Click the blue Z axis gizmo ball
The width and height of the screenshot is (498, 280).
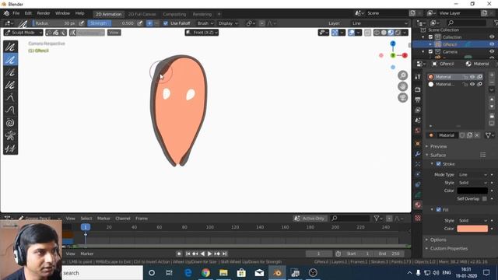pos(393,44)
